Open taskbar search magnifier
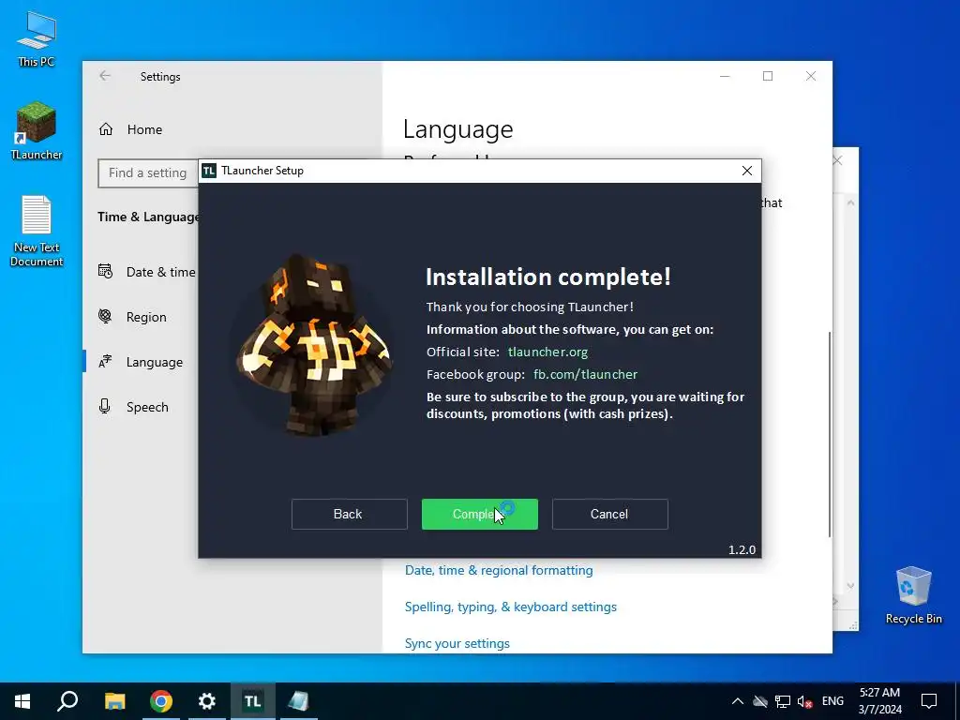960x720 pixels. click(x=67, y=701)
